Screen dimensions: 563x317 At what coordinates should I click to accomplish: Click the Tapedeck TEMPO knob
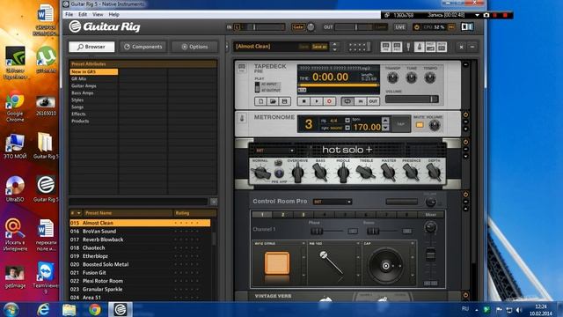coord(430,77)
